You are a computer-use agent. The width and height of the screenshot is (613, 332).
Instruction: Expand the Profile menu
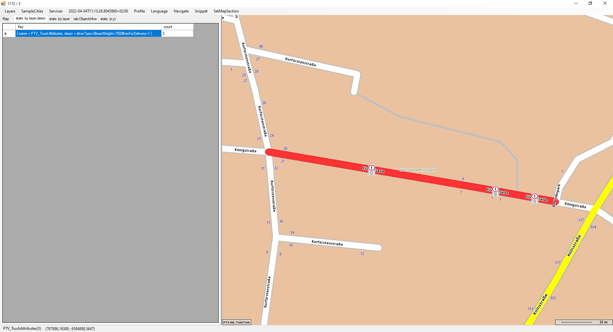pyautogui.click(x=139, y=11)
